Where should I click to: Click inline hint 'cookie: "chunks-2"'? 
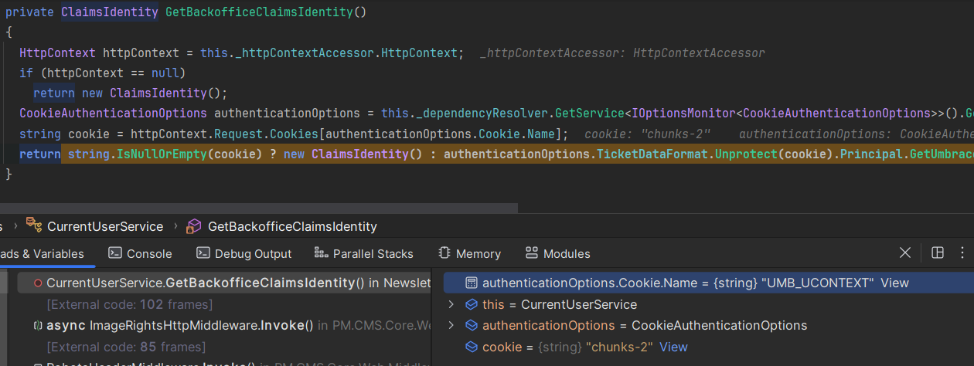click(647, 134)
